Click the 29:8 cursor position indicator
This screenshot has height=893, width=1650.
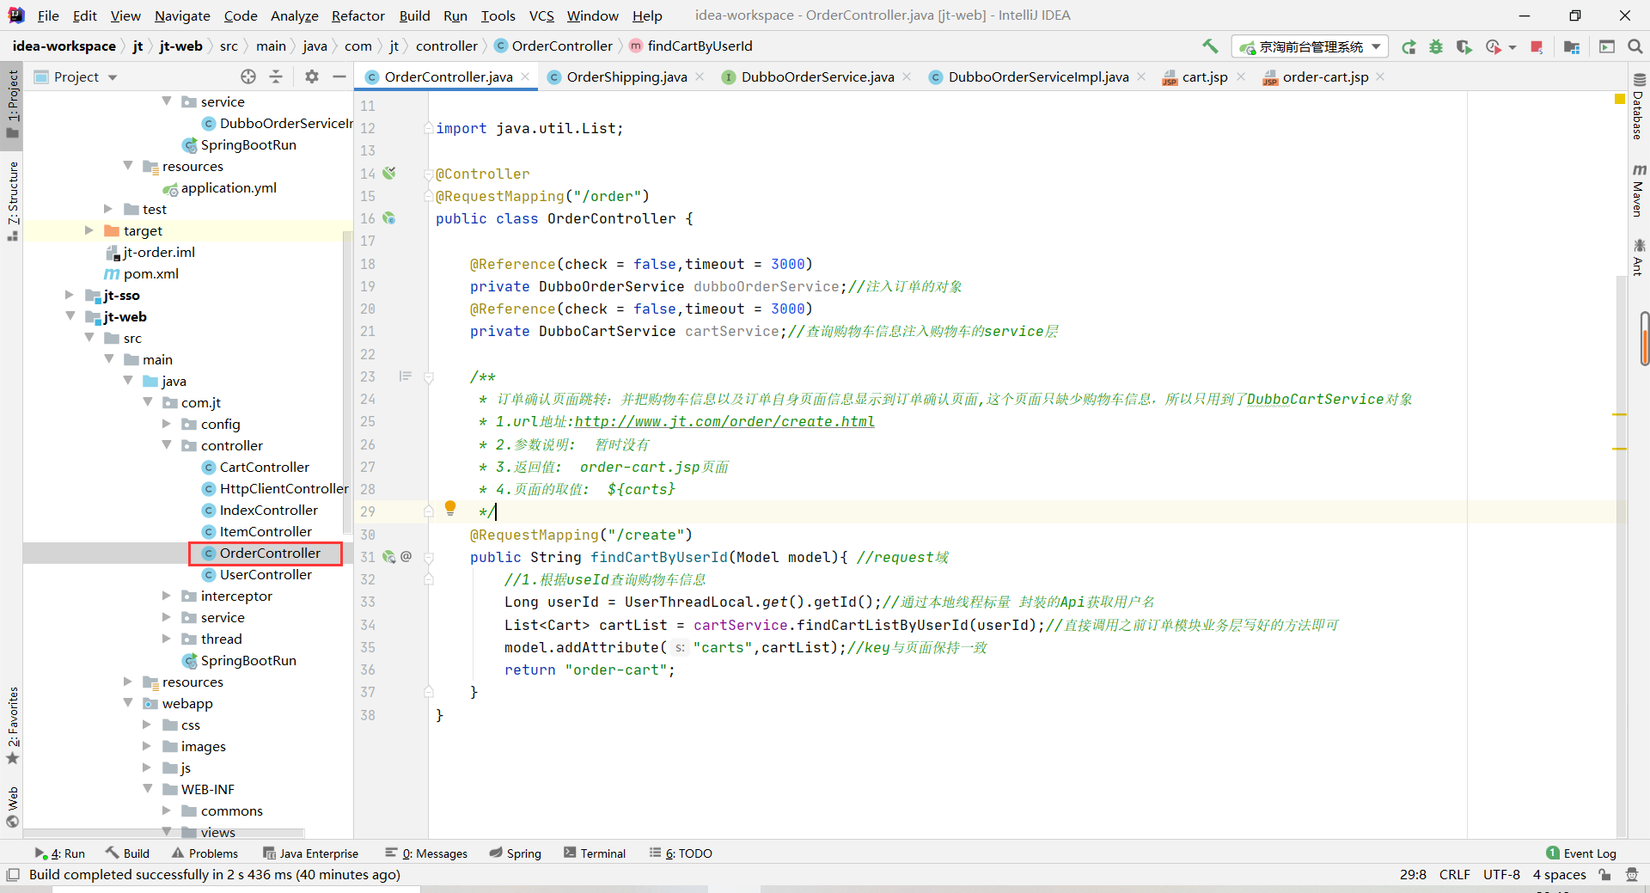(x=1413, y=875)
